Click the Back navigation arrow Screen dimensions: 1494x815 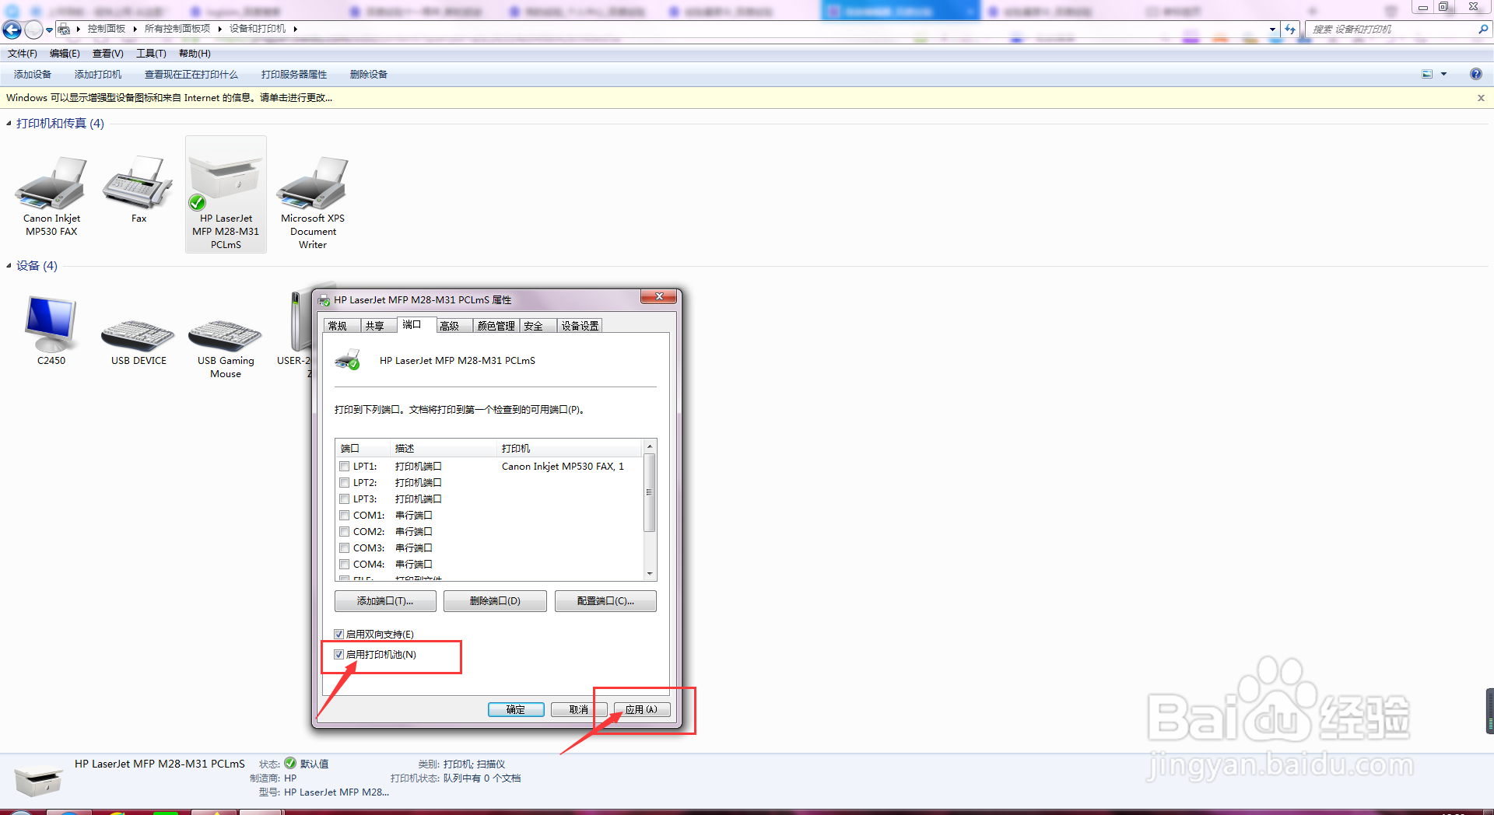pos(12,30)
